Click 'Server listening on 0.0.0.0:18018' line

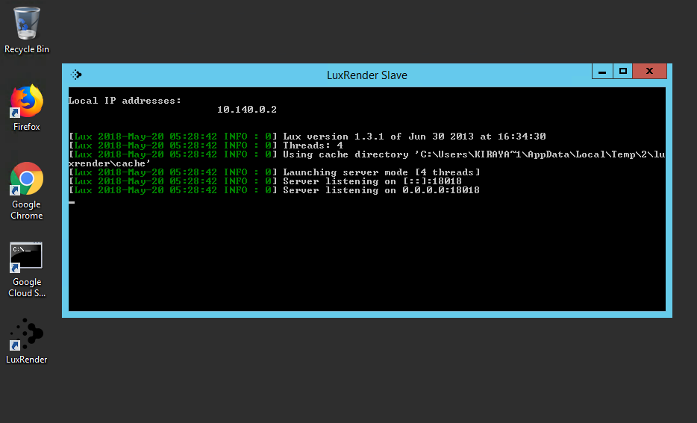275,190
